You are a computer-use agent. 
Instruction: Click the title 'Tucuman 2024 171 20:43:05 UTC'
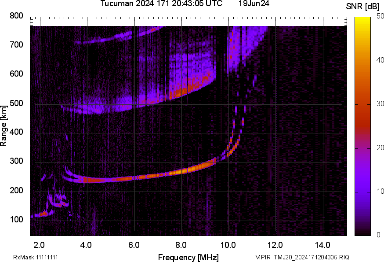tap(161, 4)
